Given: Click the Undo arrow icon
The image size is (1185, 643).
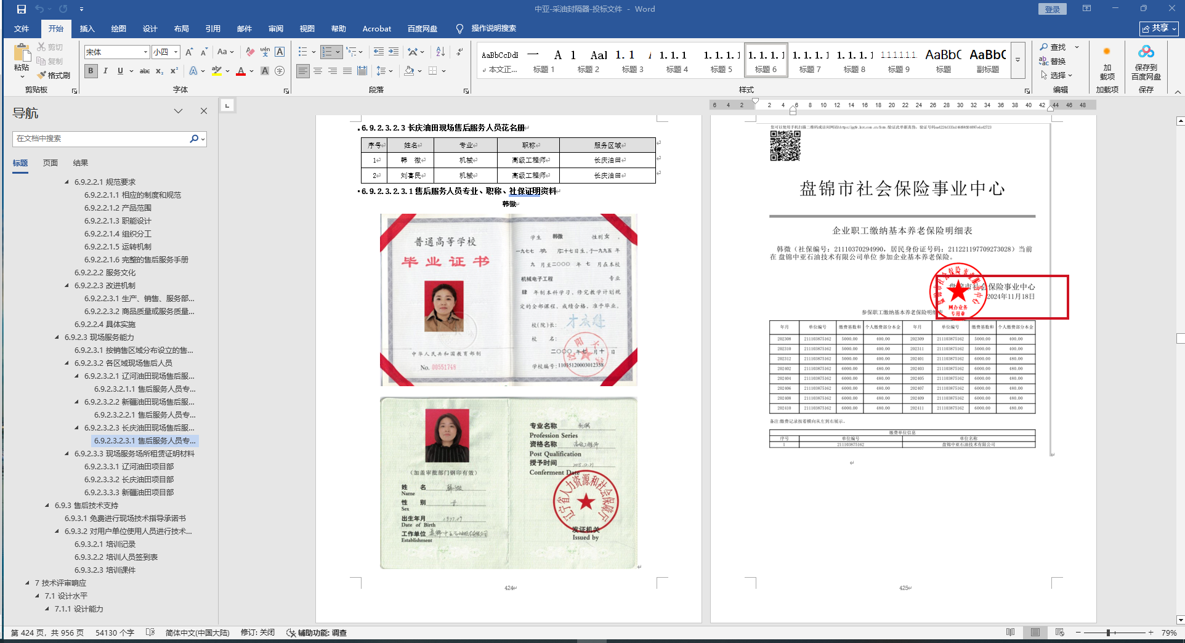Looking at the screenshot, I should point(39,9).
